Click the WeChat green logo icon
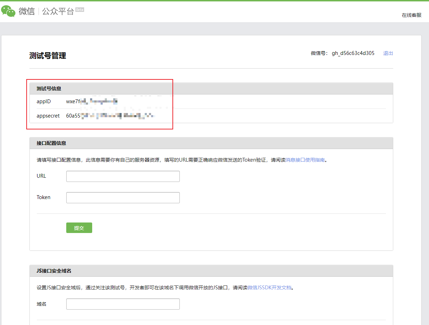Viewport: 429px width, 325px height. (x=8, y=11)
